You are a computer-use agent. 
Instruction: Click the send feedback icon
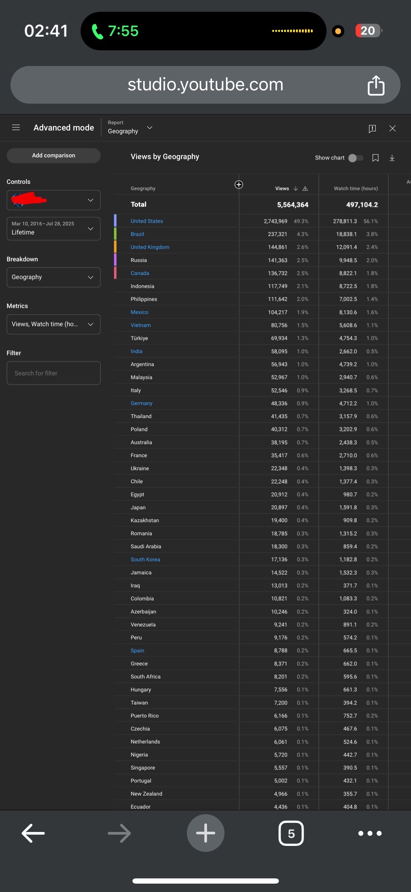point(372,128)
